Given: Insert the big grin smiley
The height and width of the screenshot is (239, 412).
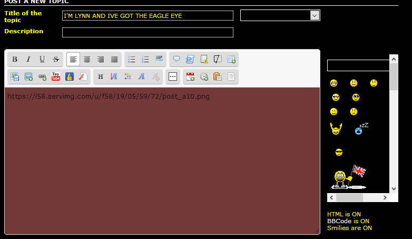Looking at the screenshot, I should coord(333,83).
